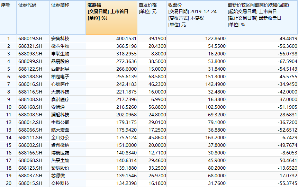Select the closing price 54.5500

[217, 46]
